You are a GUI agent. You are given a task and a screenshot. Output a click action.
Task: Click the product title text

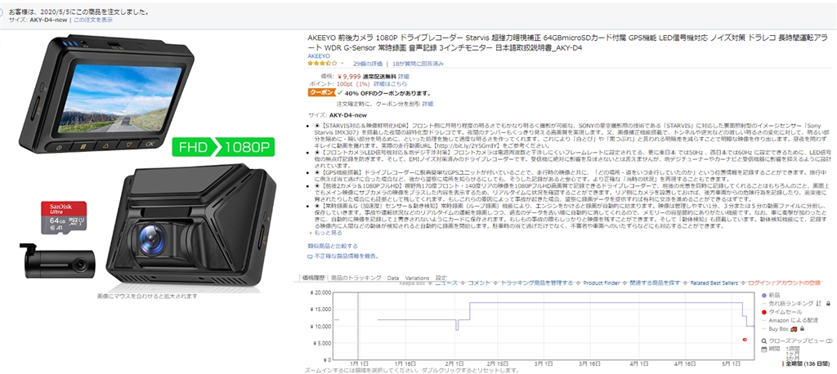click(x=568, y=42)
